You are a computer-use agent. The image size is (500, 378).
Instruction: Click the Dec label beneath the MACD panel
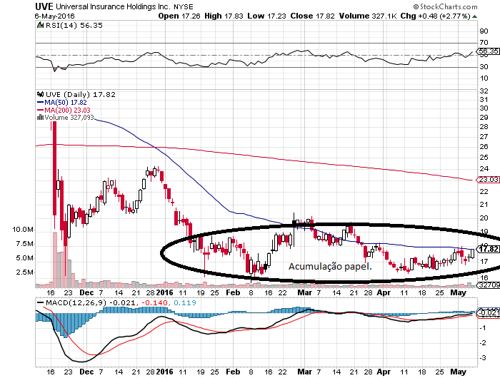click(86, 372)
